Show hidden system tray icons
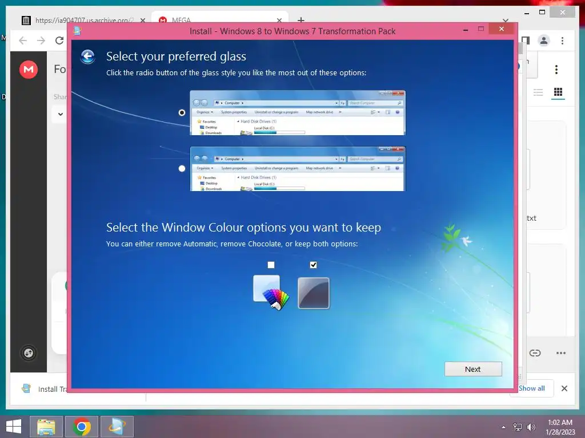585x438 pixels. (x=504, y=427)
